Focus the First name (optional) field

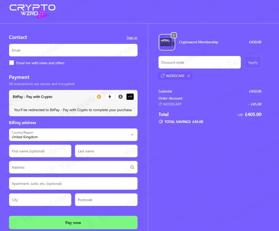point(40,151)
